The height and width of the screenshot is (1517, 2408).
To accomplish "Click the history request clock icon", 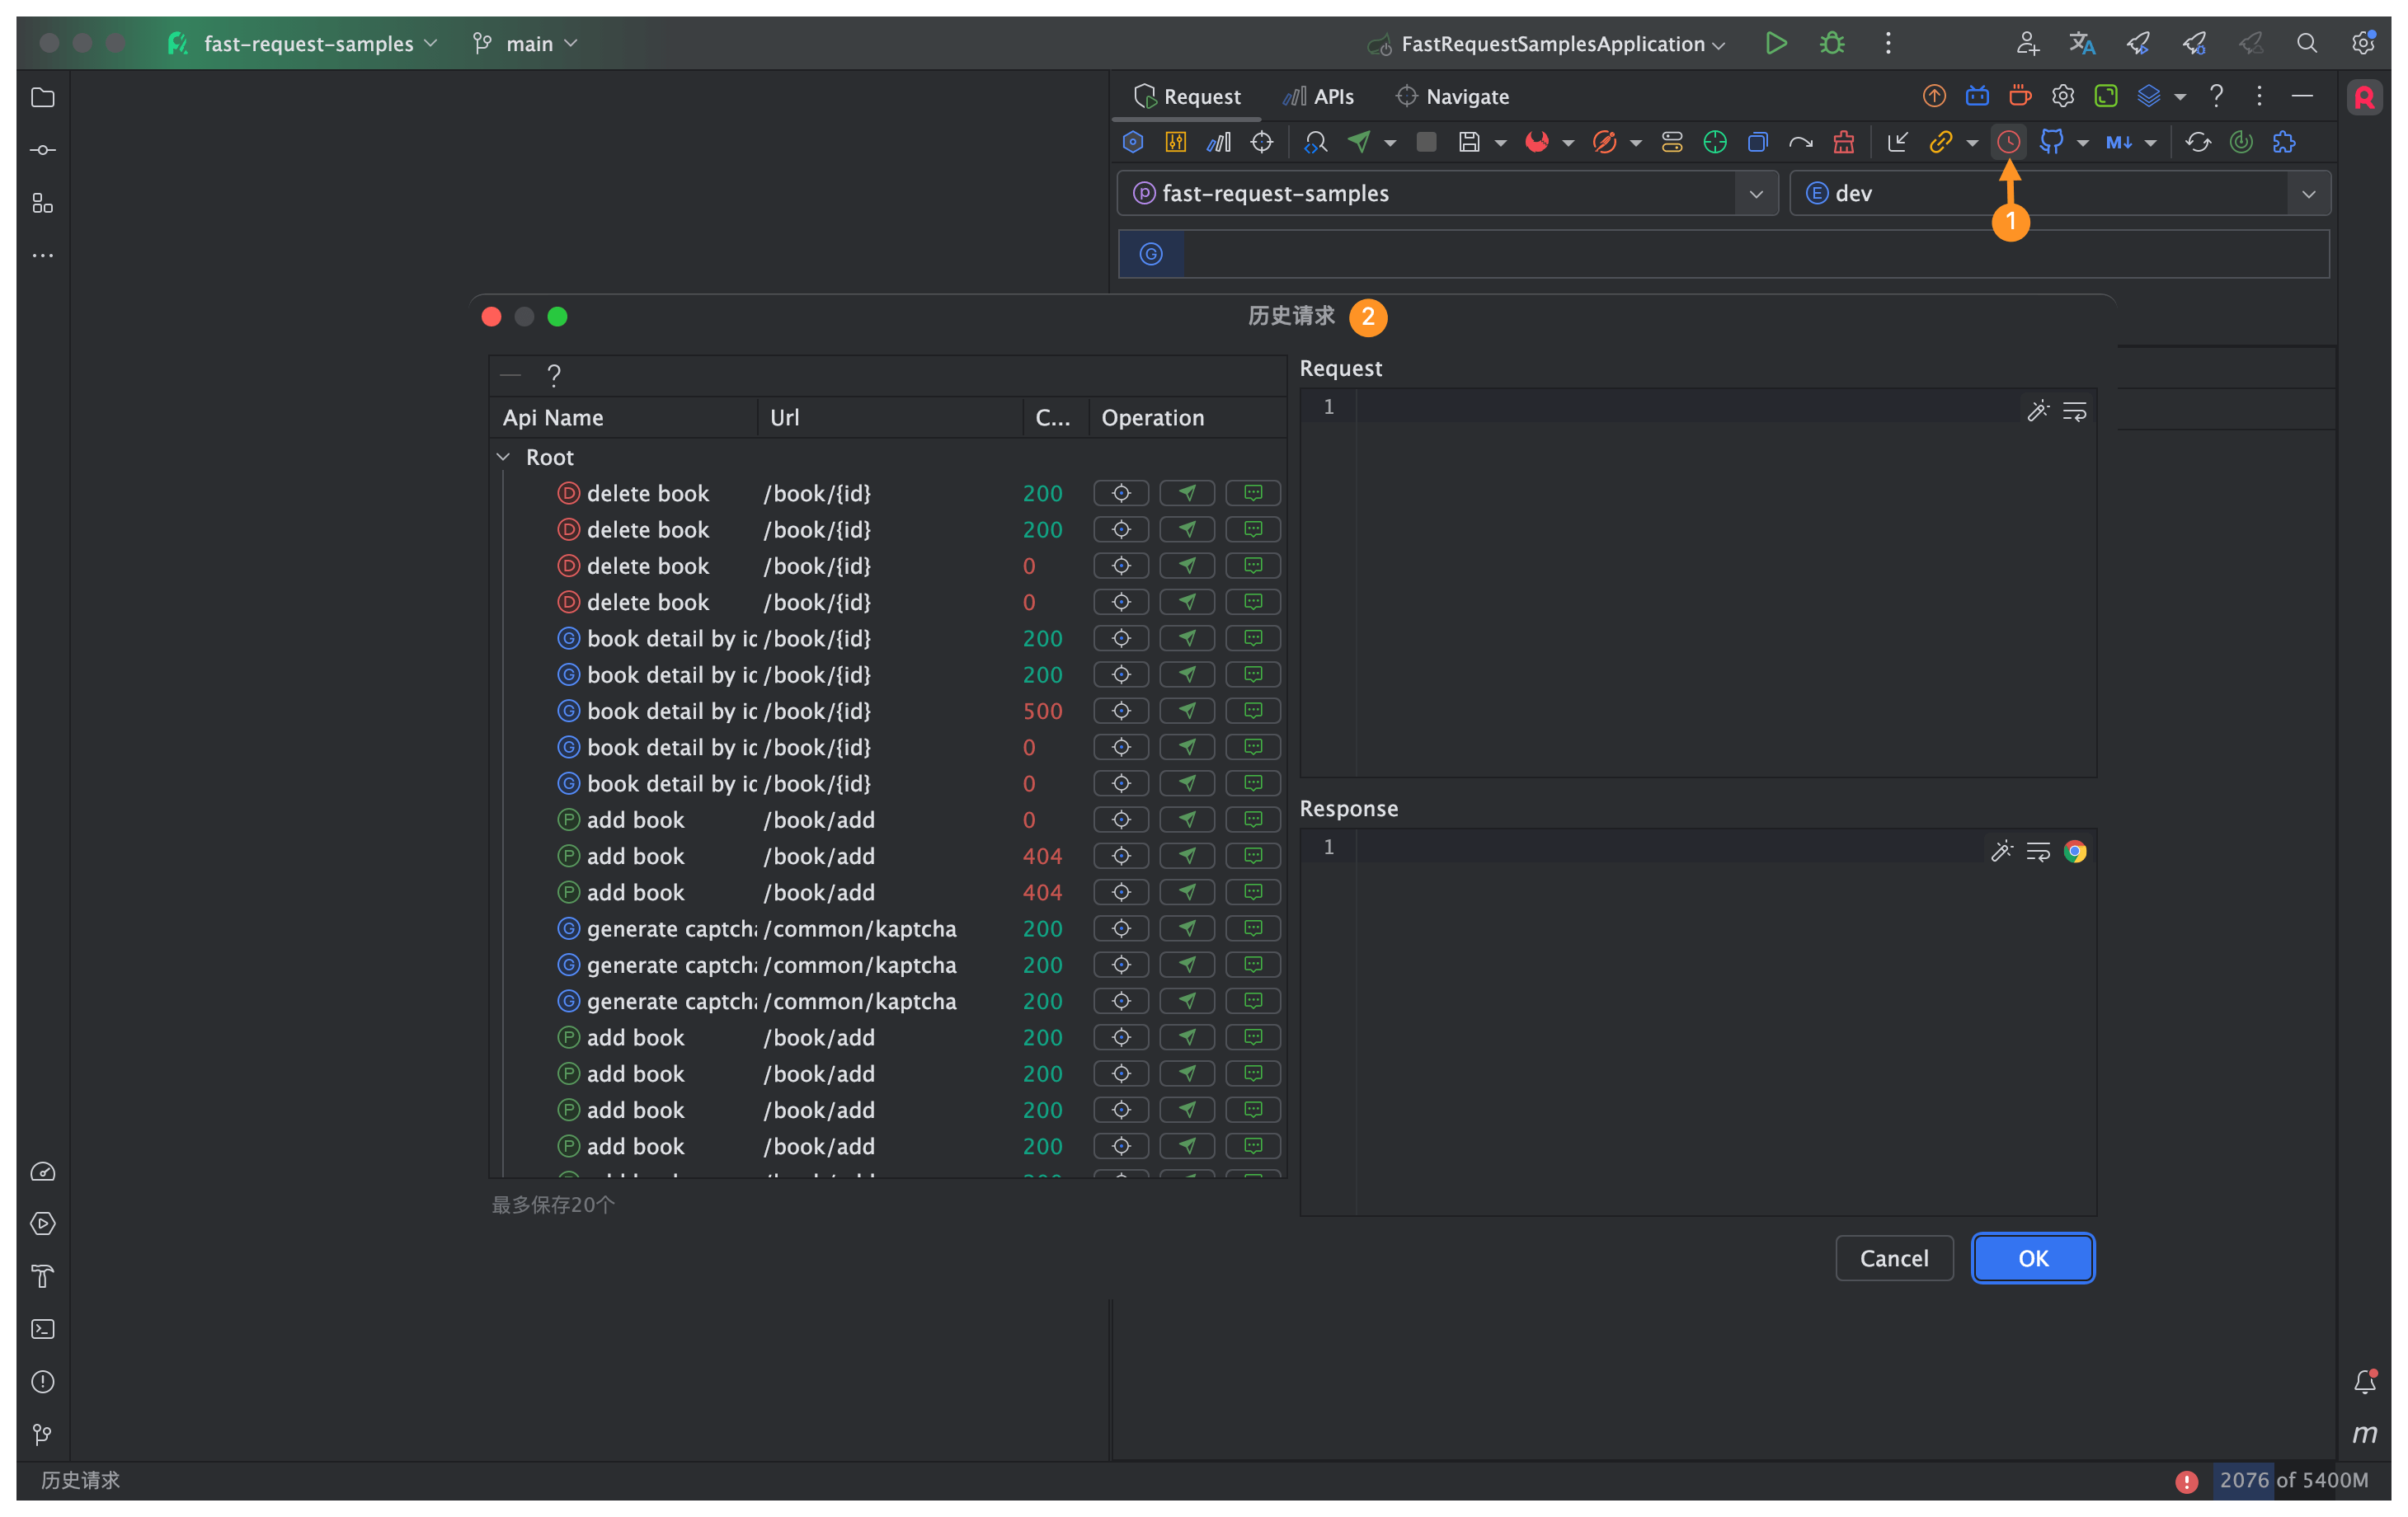I will (2007, 142).
